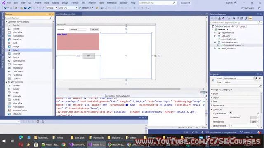Choose the ComboBox control under Common WPF Controls
The width and height of the screenshot is (264, 148).
18,36
